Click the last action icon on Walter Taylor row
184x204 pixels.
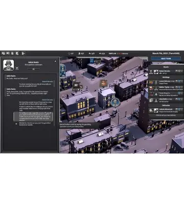182,87
